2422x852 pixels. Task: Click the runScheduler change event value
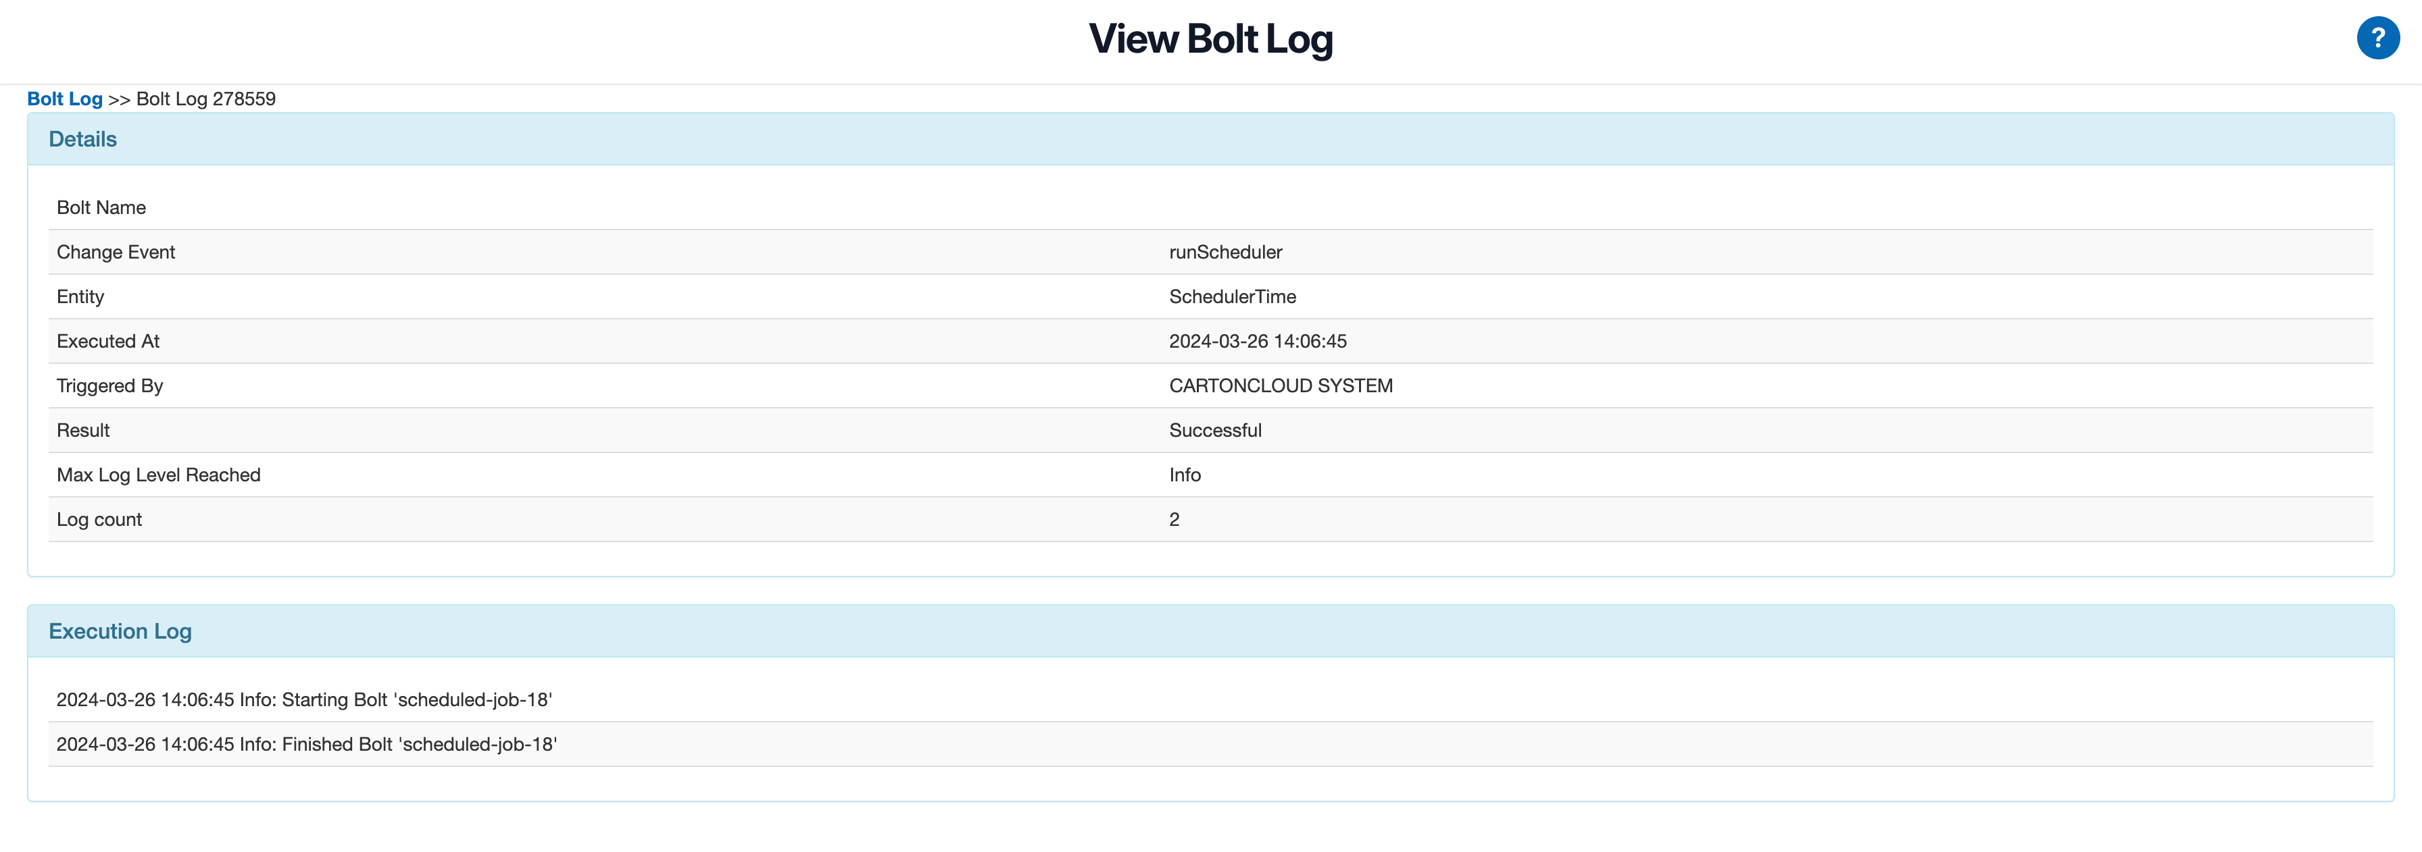[1225, 252]
